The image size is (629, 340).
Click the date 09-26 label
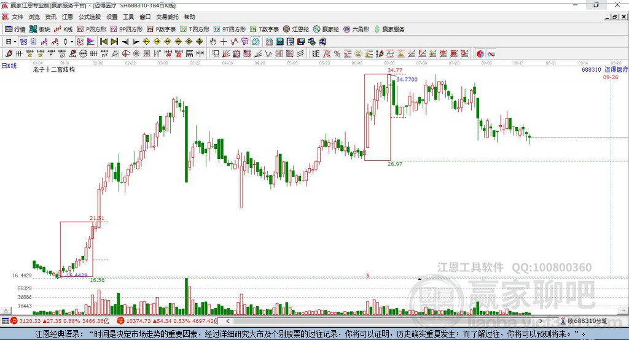tap(611, 77)
